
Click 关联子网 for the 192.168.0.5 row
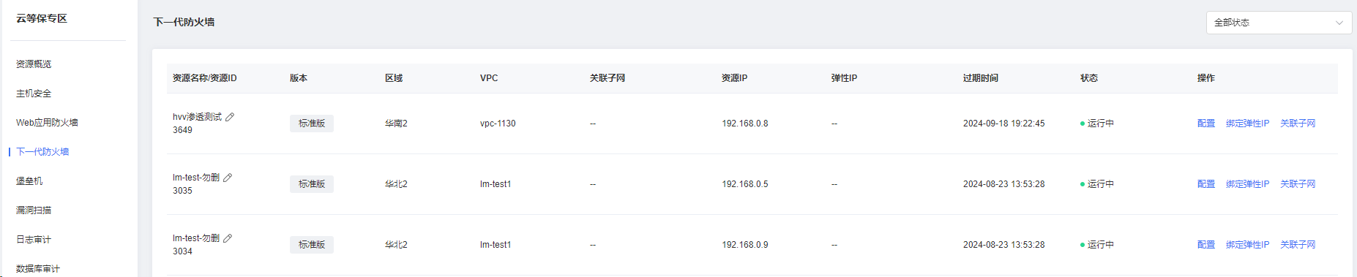pyautogui.click(x=1298, y=184)
